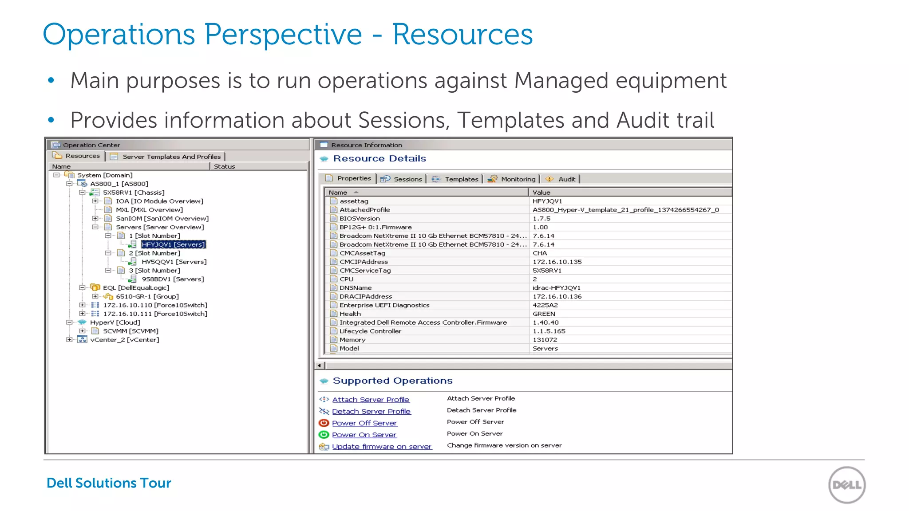909x511 pixels.
Task: Click the EQL DellEqualLogic storage icon
Action: (95, 287)
